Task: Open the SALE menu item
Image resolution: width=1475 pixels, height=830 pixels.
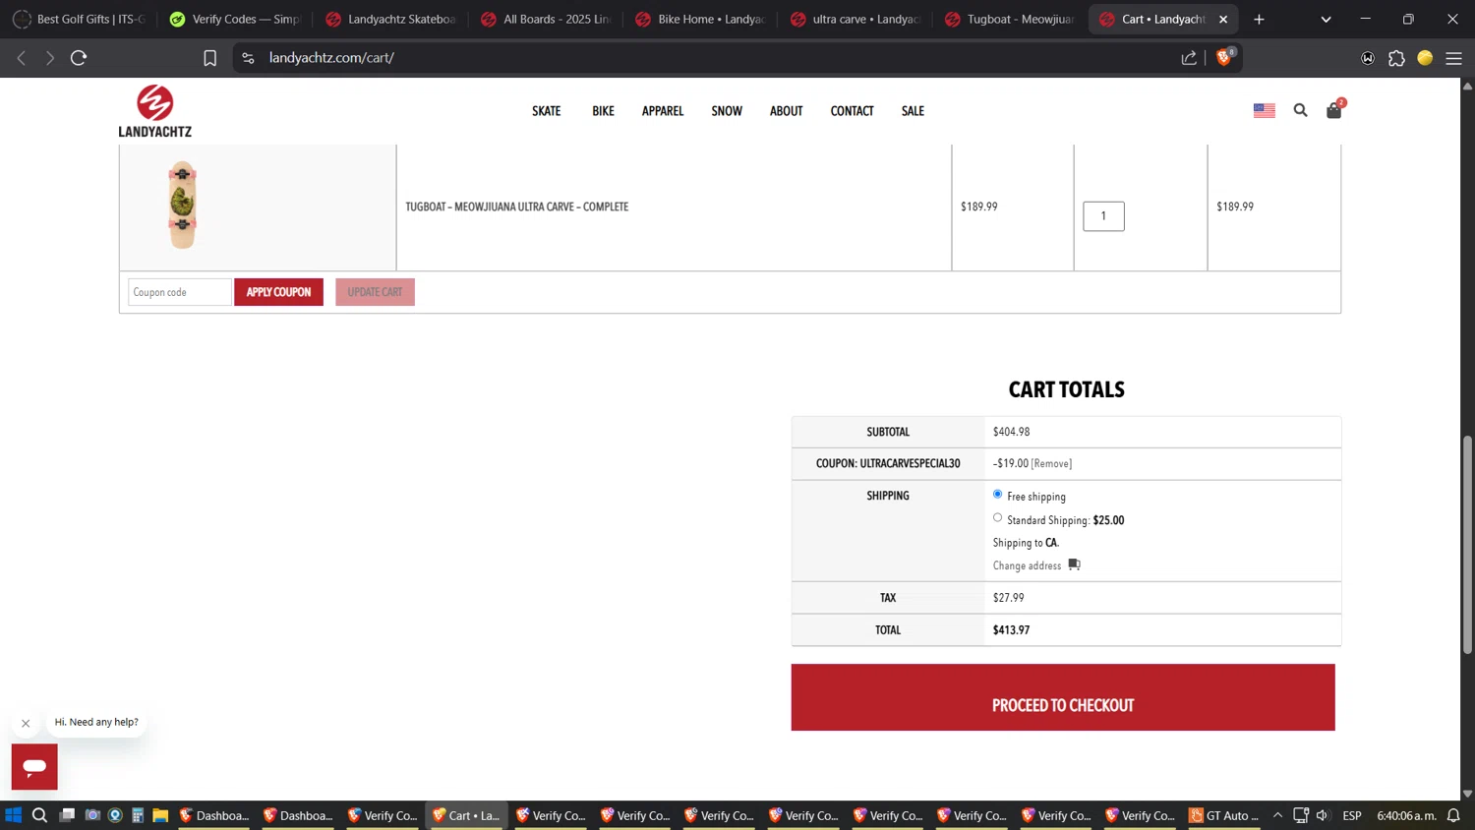Action: [x=913, y=111]
